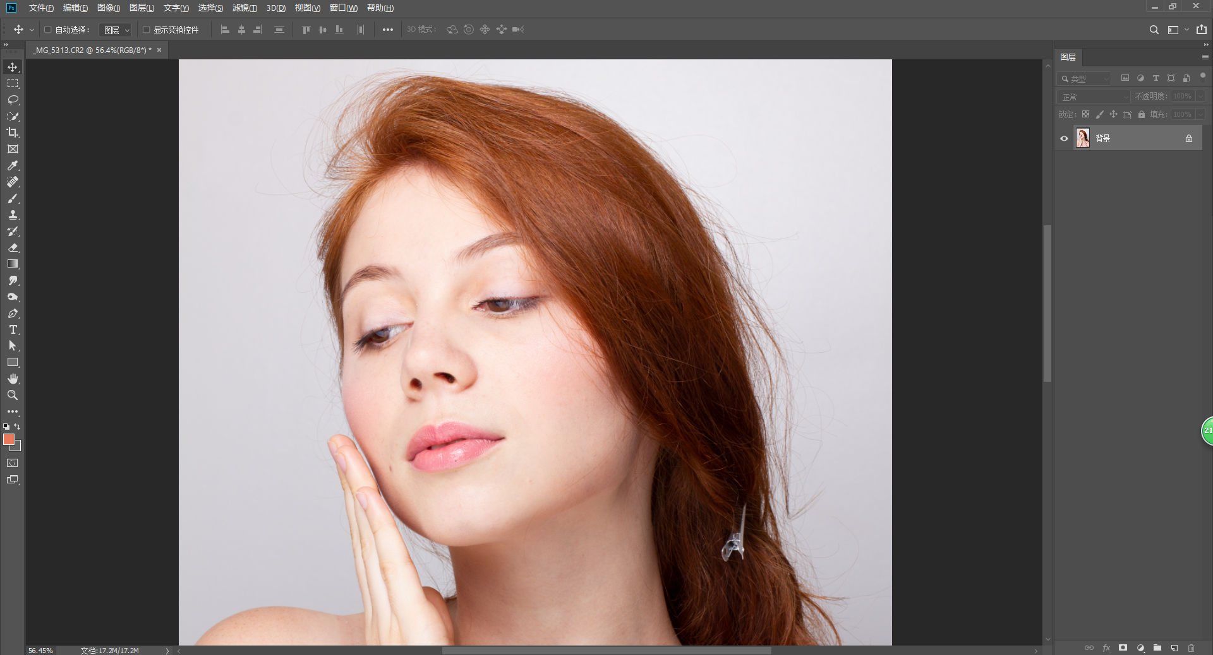Screen dimensions: 1213x655
Task: Select the Pen tool
Action: coord(13,313)
